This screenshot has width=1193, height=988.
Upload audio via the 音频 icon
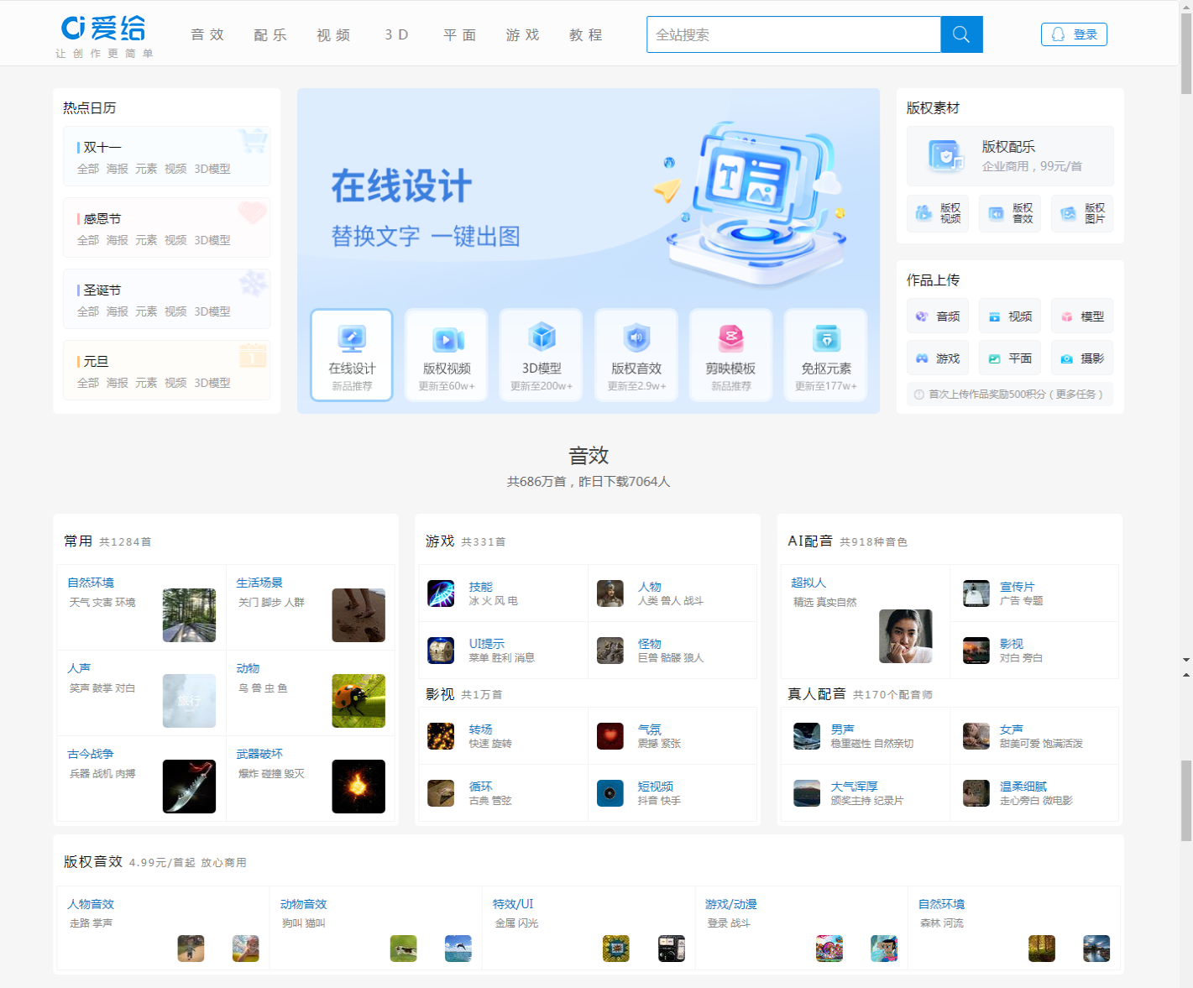tap(924, 316)
